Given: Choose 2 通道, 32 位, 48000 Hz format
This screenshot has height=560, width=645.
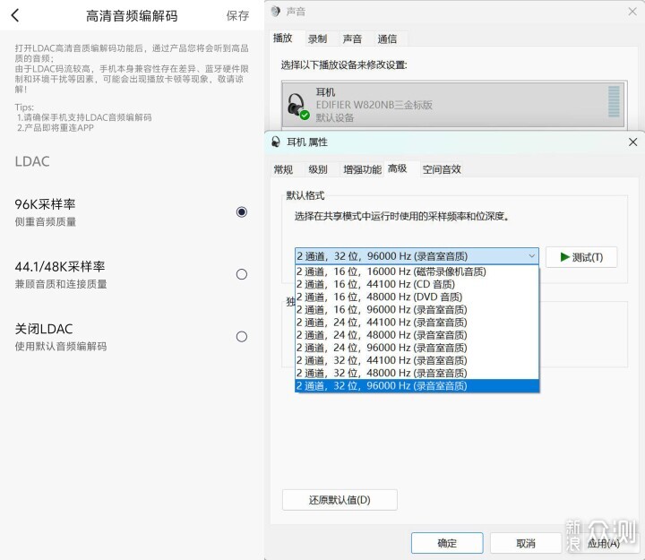Looking at the screenshot, I should (417, 374).
